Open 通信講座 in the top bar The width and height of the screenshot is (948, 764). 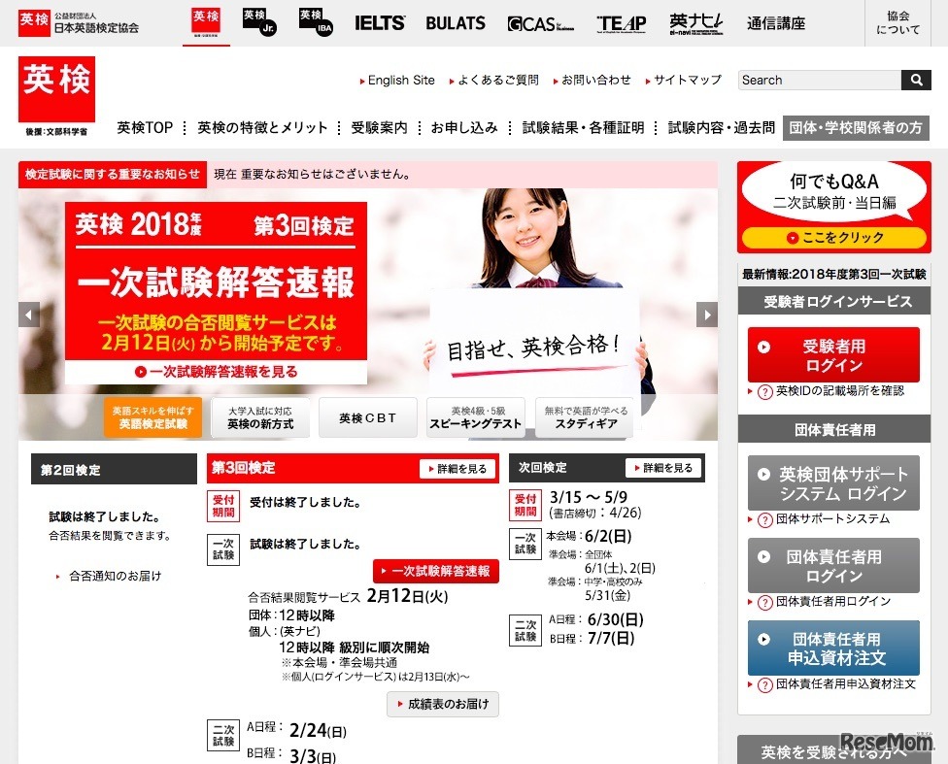coord(776,23)
